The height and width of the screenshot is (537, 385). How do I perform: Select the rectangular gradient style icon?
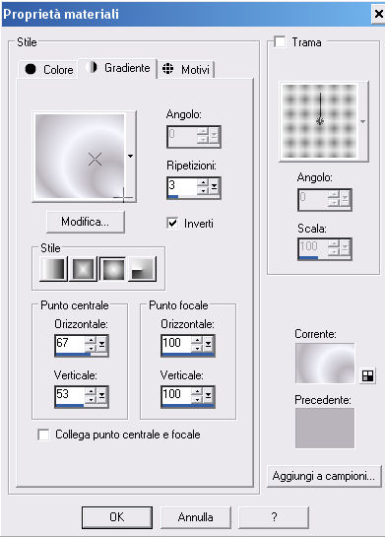(x=83, y=269)
